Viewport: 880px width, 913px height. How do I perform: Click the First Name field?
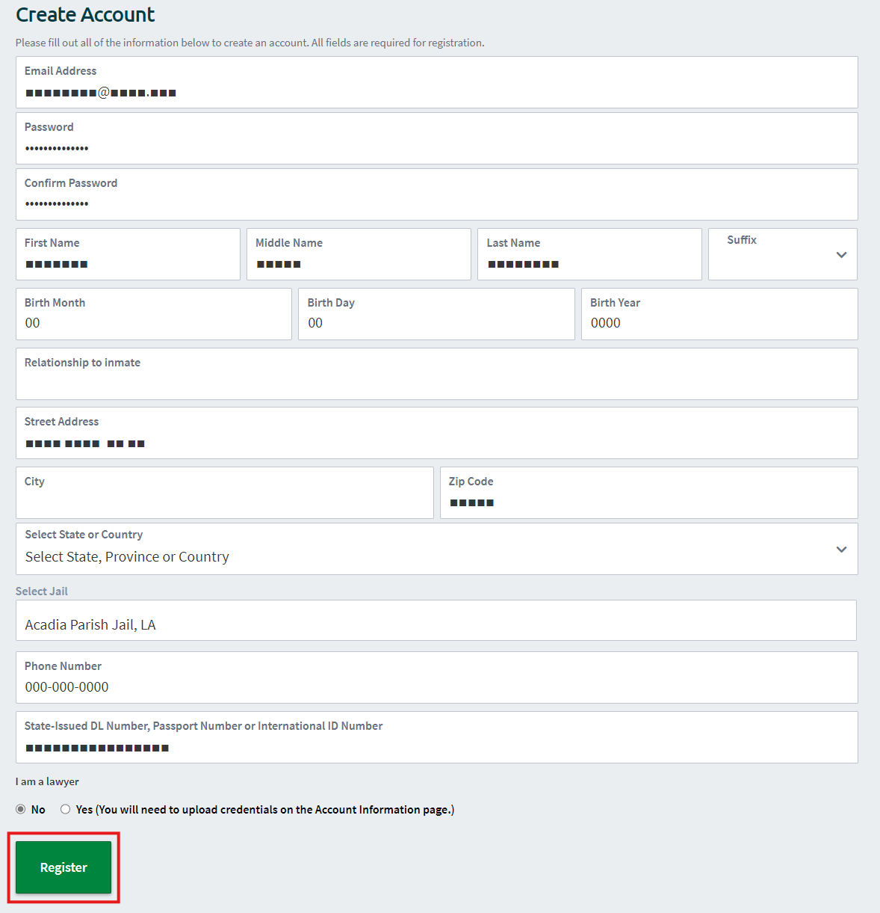(128, 254)
